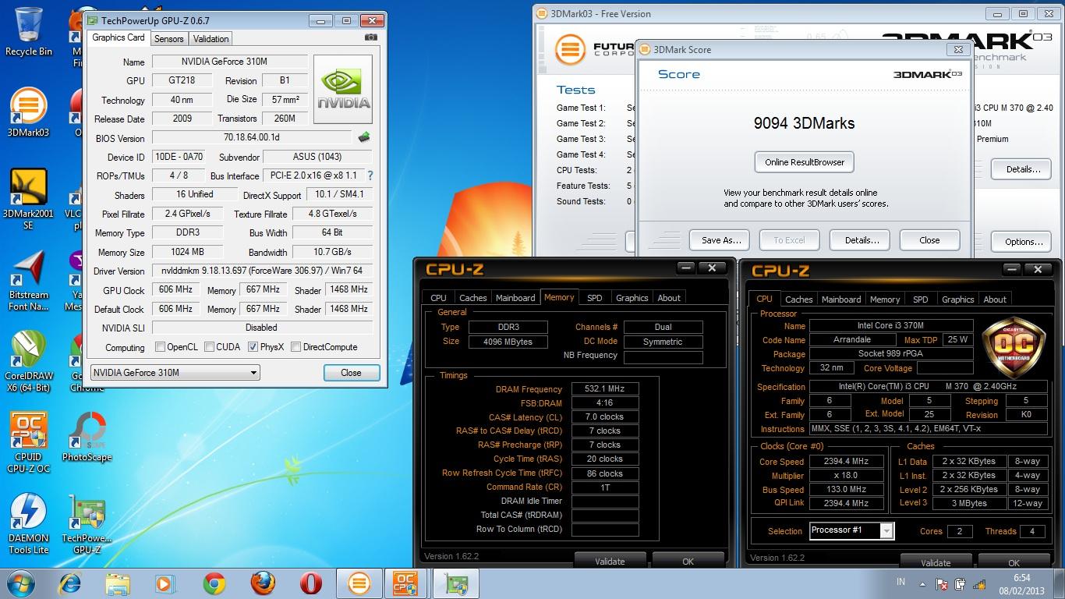Launch Firefox from the taskbar

click(x=263, y=583)
